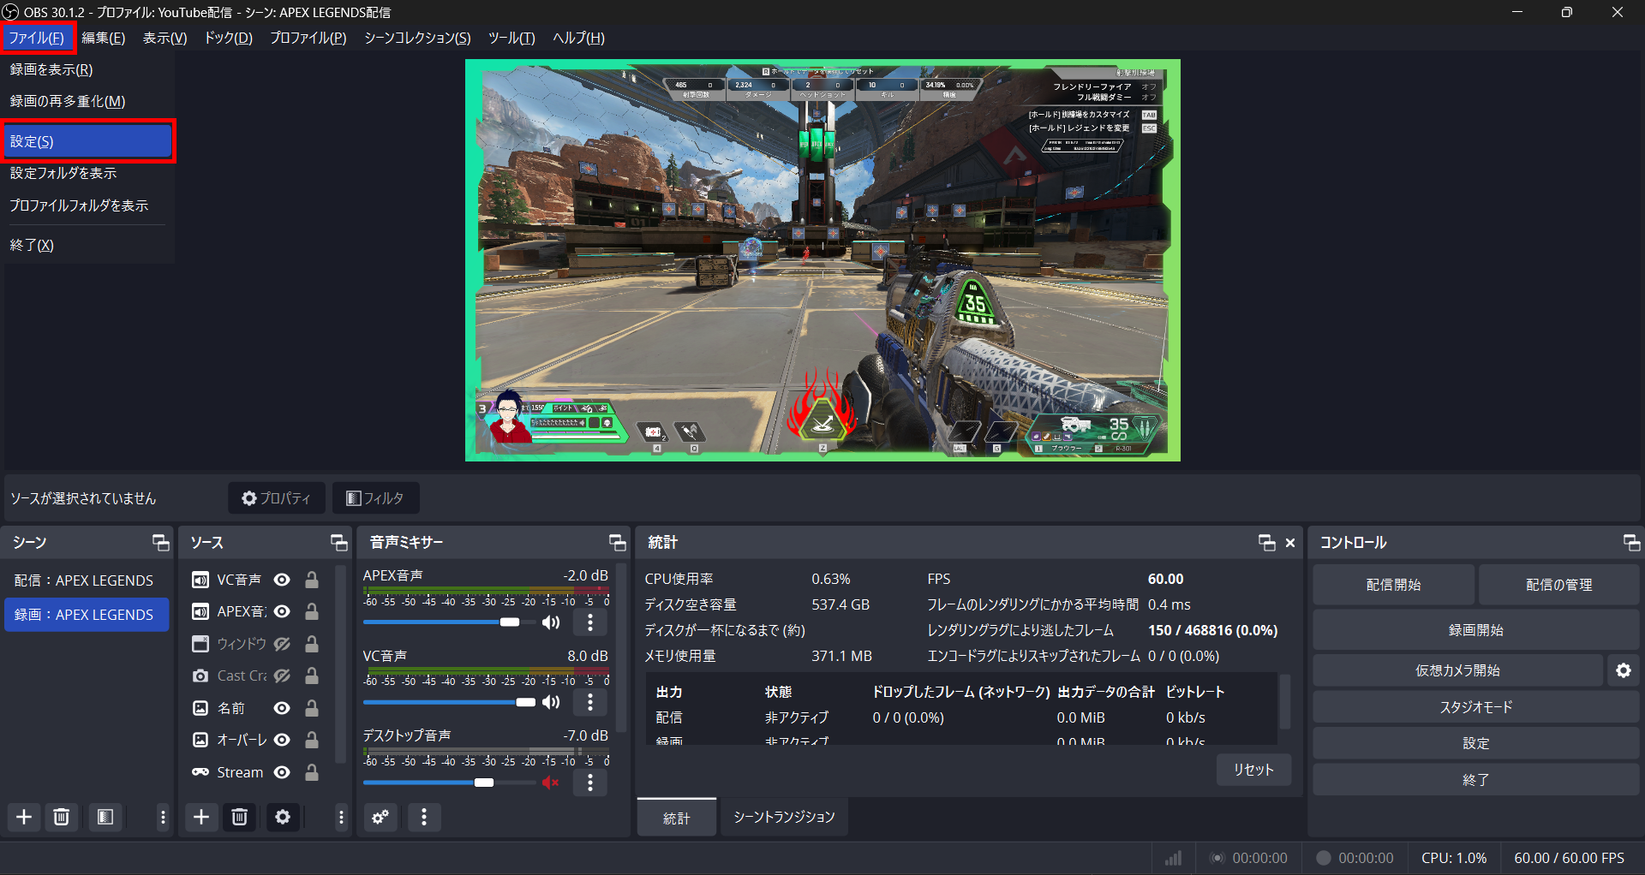Image resolution: width=1645 pixels, height=875 pixels.
Task: Unlock the Stream source lock
Action: pos(312,772)
